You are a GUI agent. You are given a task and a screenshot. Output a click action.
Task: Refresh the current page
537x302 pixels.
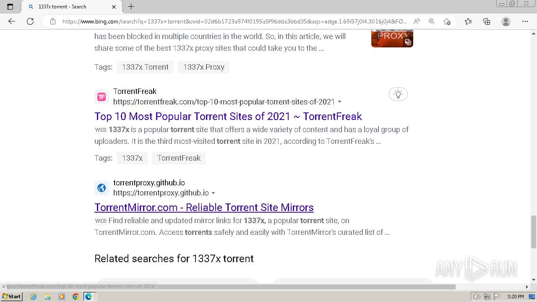[x=30, y=21]
